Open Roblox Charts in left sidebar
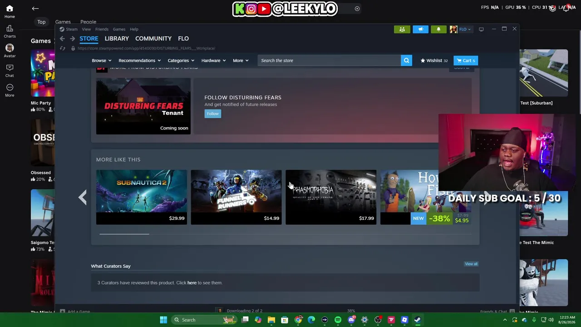581x327 pixels. [x=10, y=31]
